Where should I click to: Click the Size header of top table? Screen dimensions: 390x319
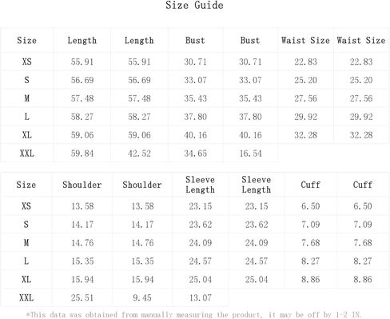click(26, 40)
